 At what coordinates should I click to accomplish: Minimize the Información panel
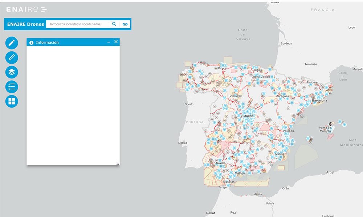pos(109,42)
